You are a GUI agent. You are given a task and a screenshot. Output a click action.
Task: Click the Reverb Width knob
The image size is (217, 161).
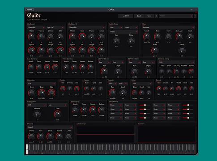(179, 89)
